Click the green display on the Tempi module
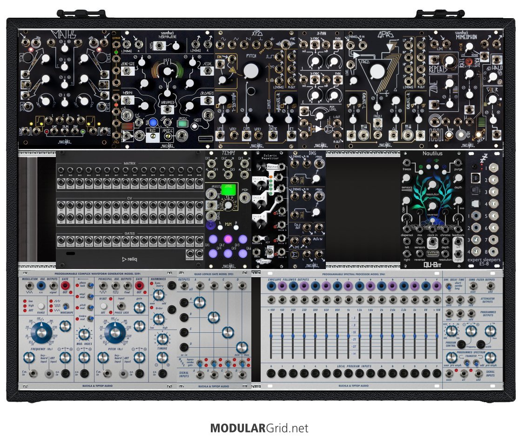Viewport: 519px width, 438px height. pyautogui.click(x=229, y=190)
